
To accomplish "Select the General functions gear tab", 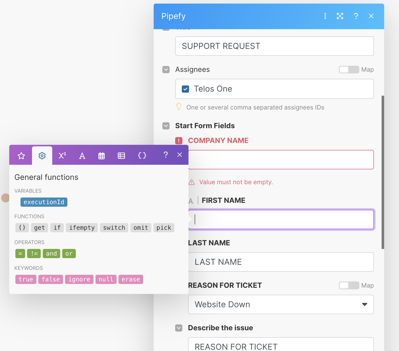I will [x=42, y=156].
